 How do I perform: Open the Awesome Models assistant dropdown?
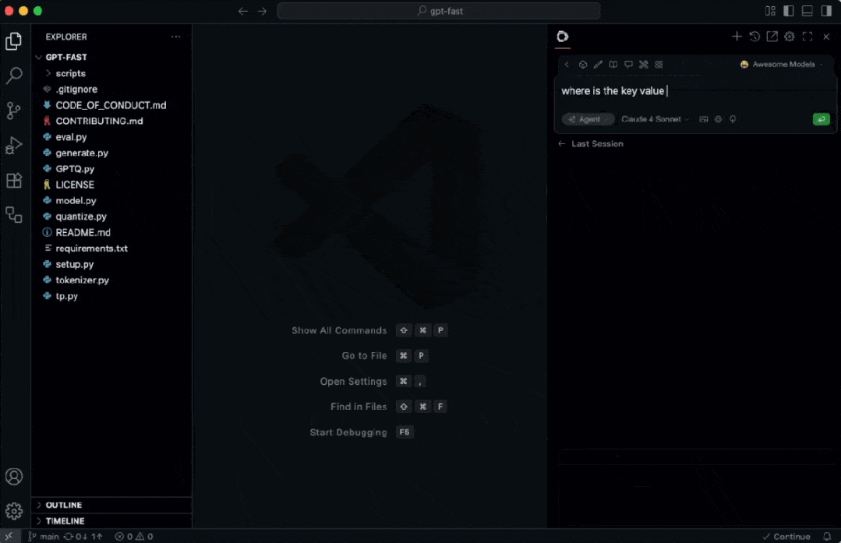[782, 65]
